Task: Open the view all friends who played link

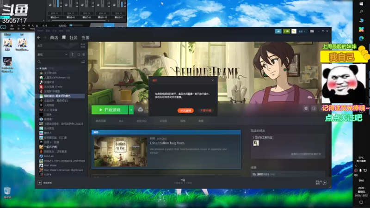Action: click(306, 154)
